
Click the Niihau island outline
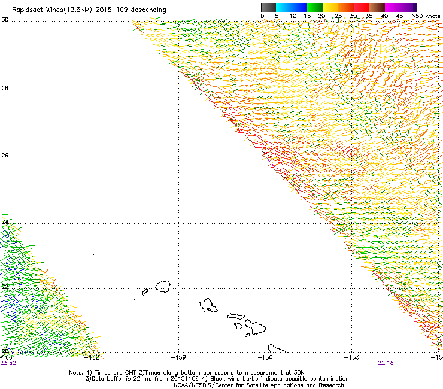[145, 291]
